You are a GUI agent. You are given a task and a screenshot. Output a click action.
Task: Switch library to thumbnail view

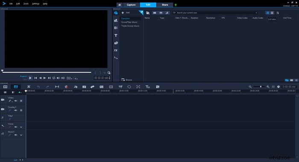272,13
